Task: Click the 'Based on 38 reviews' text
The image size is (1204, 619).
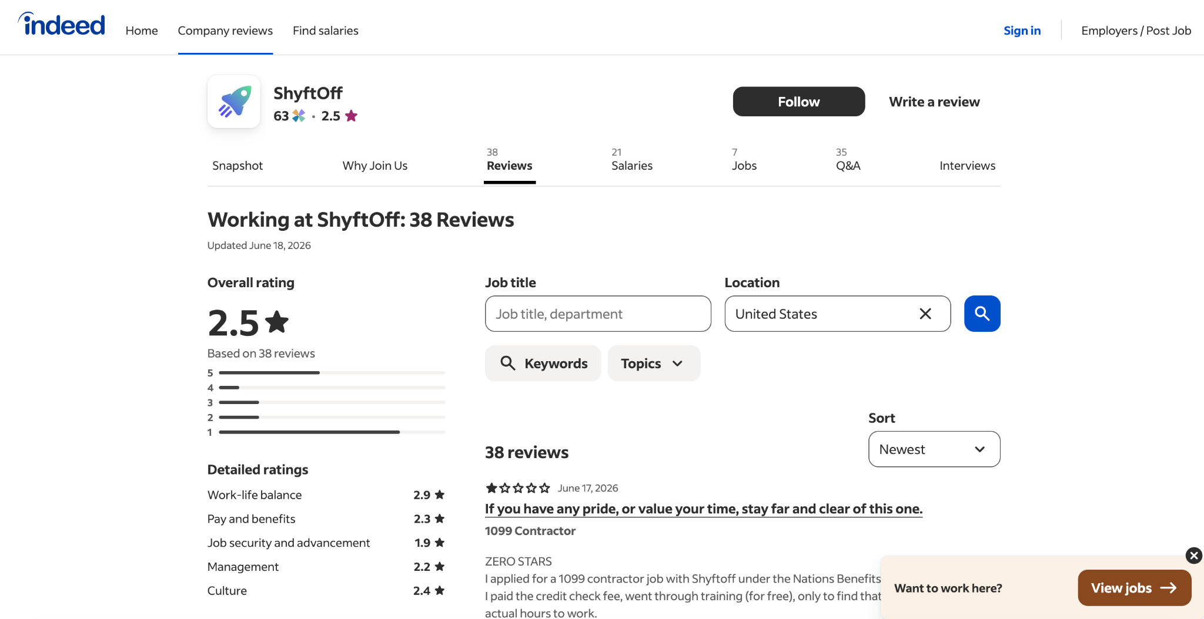Action: pyautogui.click(x=261, y=353)
